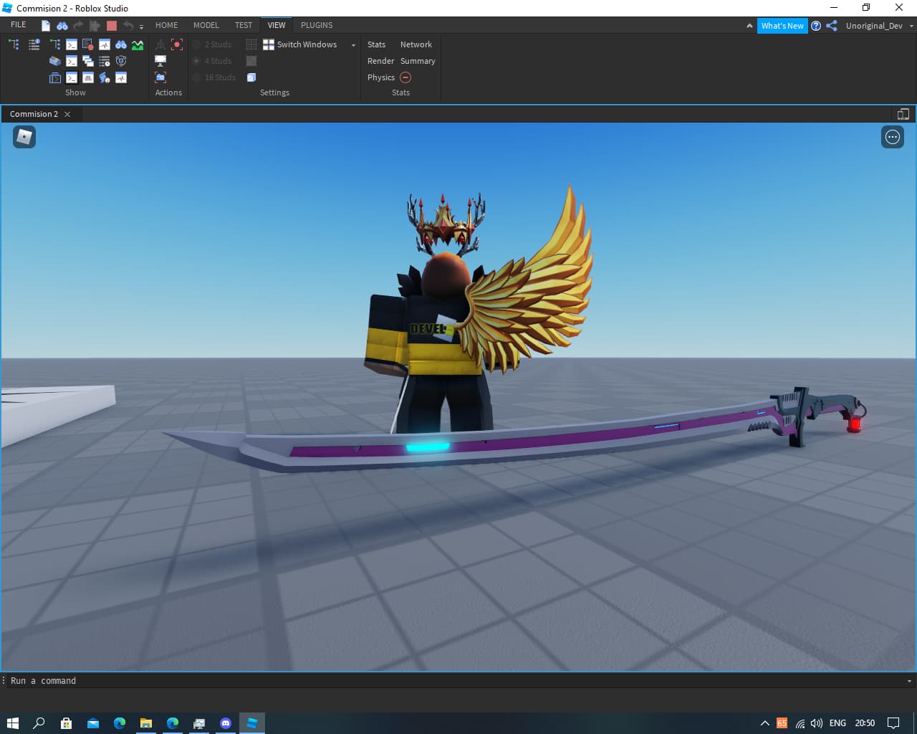This screenshot has height=734, width=917.
Task: Click the red Clear stats icon
Action: (405, 77)
